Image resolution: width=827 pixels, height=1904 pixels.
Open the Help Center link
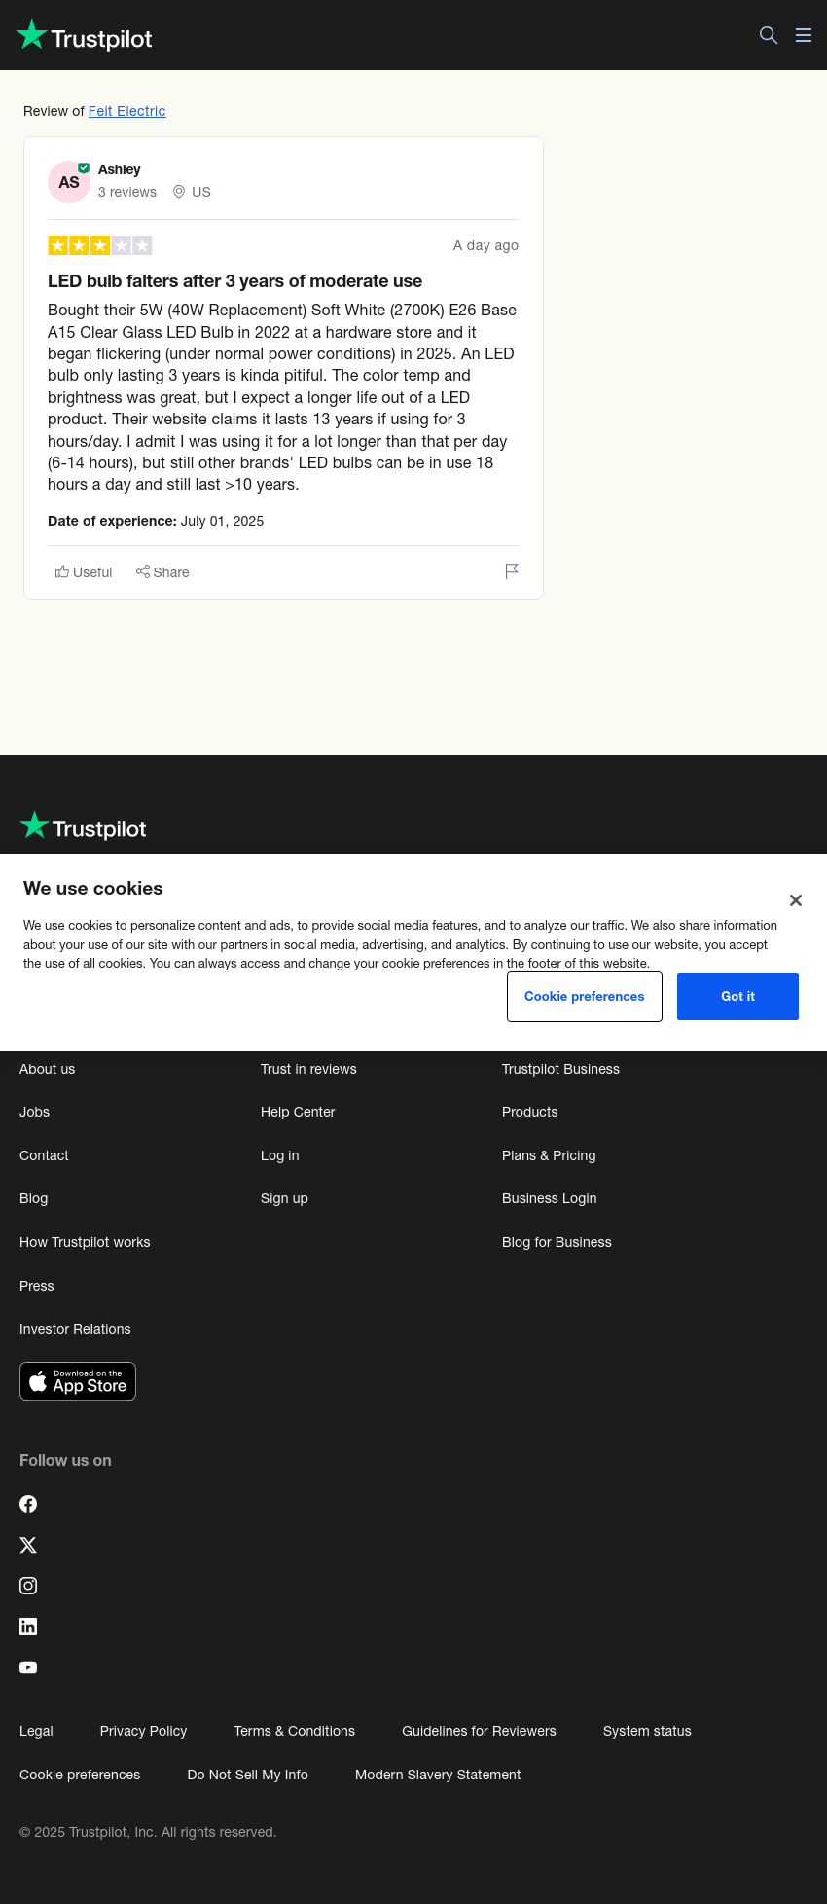(x=298, y=1112)
